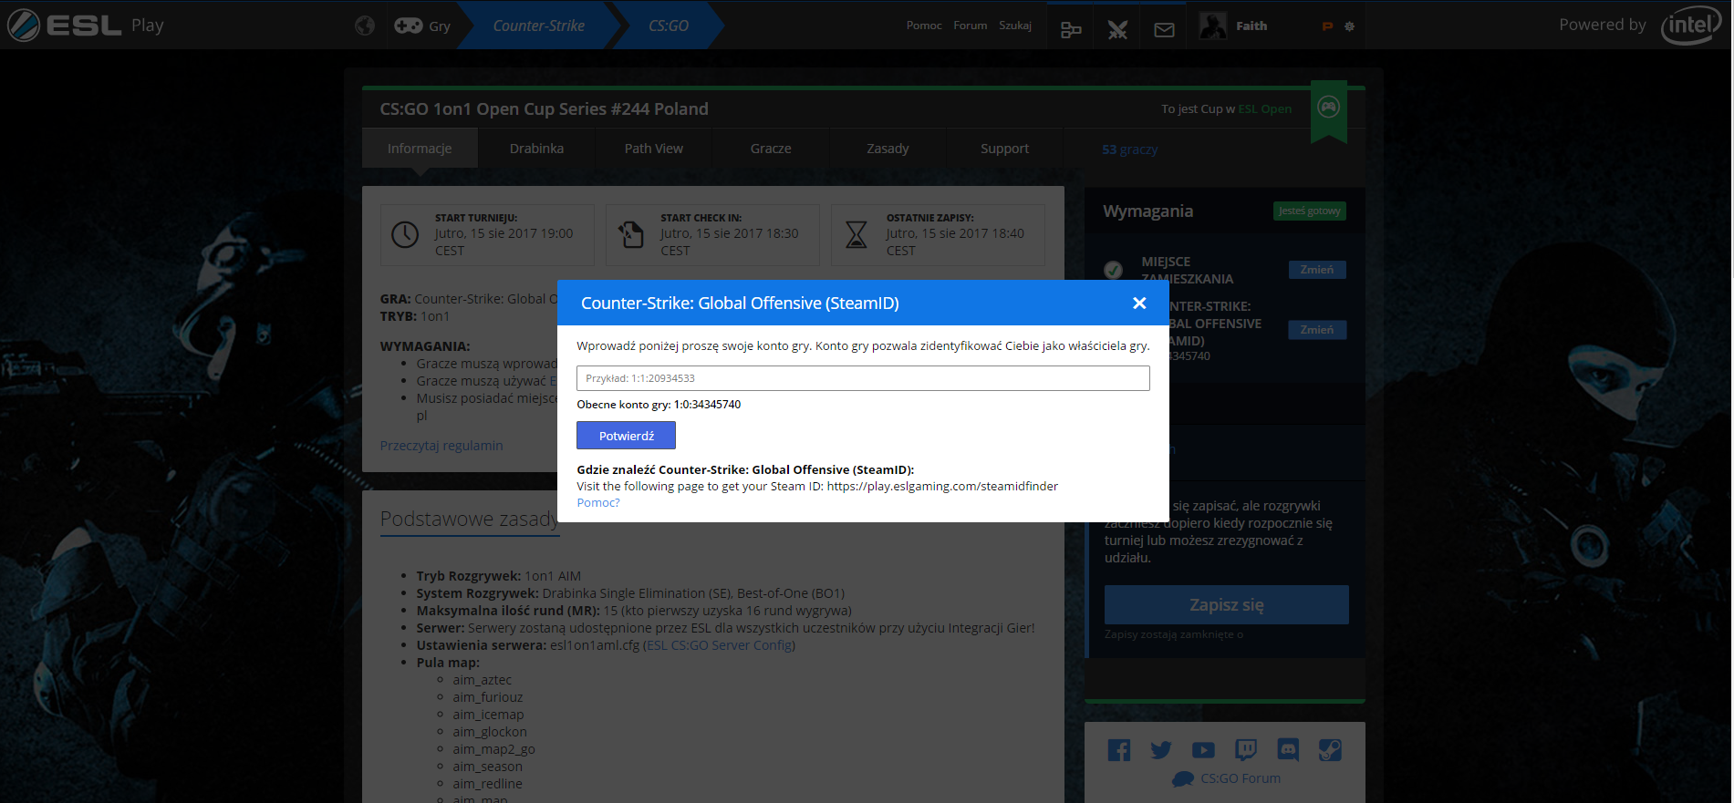Click Zmień next to Miejsce Zamieszkania
Screen dimensions: 1734x803
[1316, 270]
